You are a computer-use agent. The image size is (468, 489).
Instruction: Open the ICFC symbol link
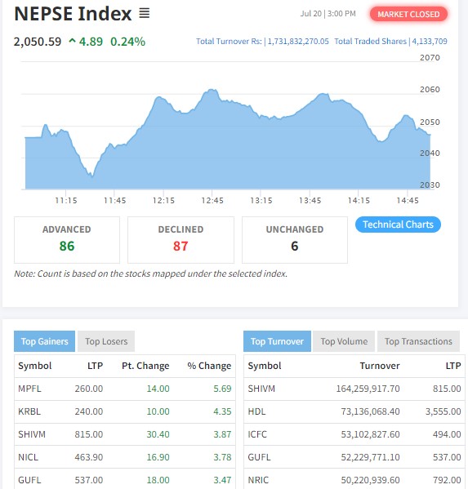[257, 434]
